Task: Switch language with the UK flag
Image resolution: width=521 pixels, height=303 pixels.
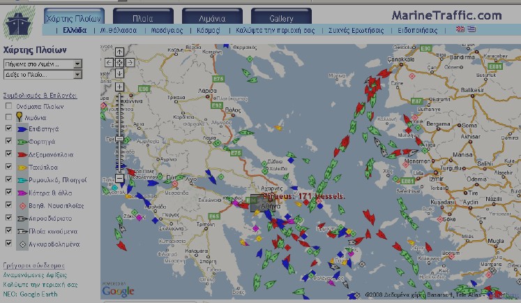Action: 460,29
